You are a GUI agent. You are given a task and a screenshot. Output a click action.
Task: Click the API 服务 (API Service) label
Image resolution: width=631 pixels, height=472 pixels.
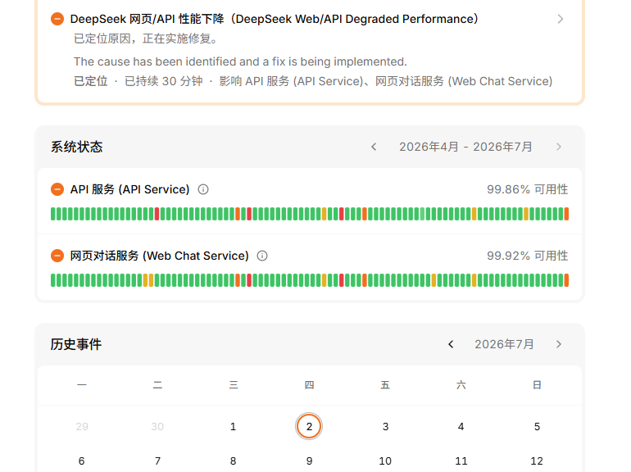(x=129, y=189)
